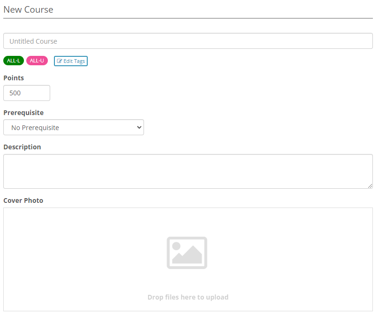
Task: Click the Cover Photo label
Action: [23, 200]
